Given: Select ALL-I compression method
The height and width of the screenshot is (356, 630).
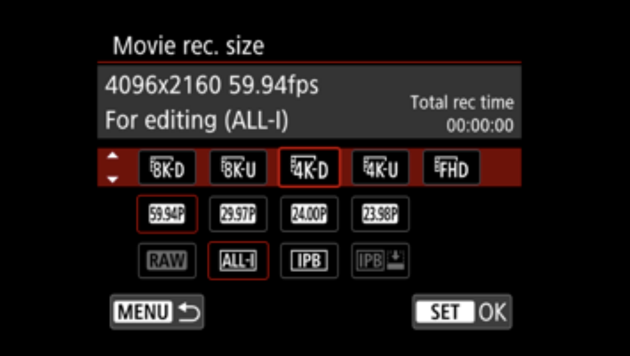Looking at the screenshot, I should 238,261.
